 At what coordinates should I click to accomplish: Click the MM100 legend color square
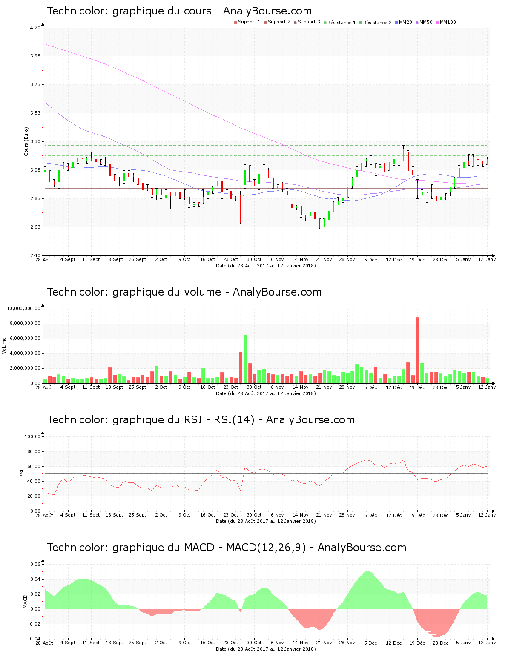(x=437, y=23)
